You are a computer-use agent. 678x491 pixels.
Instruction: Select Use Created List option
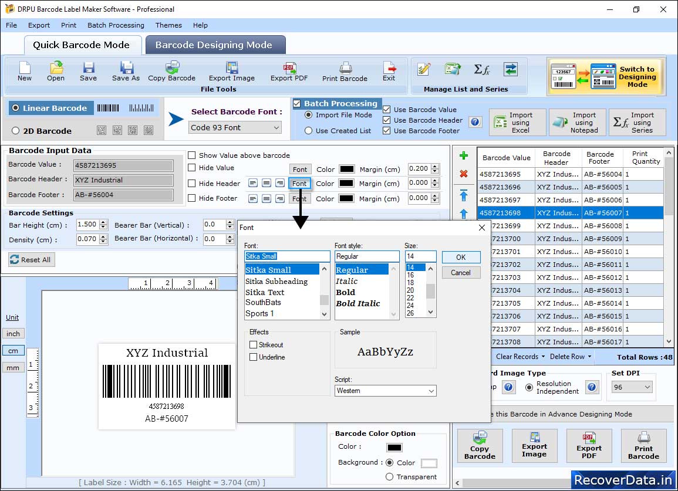(308, 131)
